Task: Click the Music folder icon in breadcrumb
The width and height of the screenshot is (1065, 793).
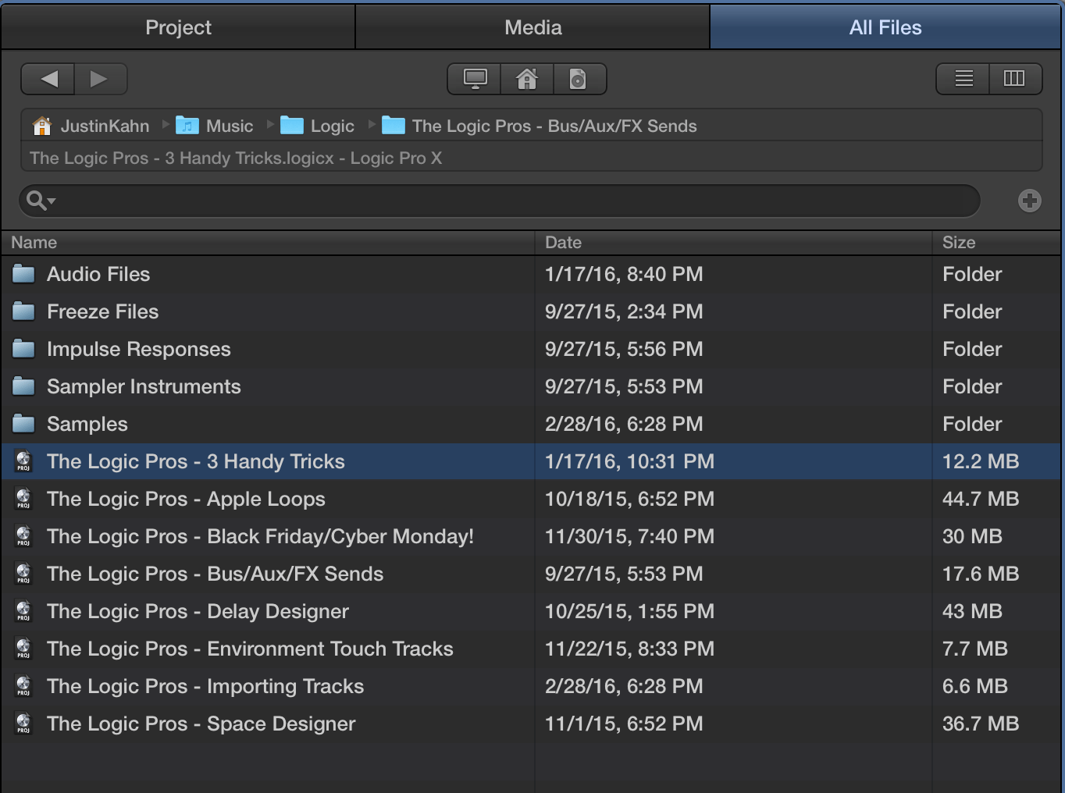Action: click(x=187, y=125)
